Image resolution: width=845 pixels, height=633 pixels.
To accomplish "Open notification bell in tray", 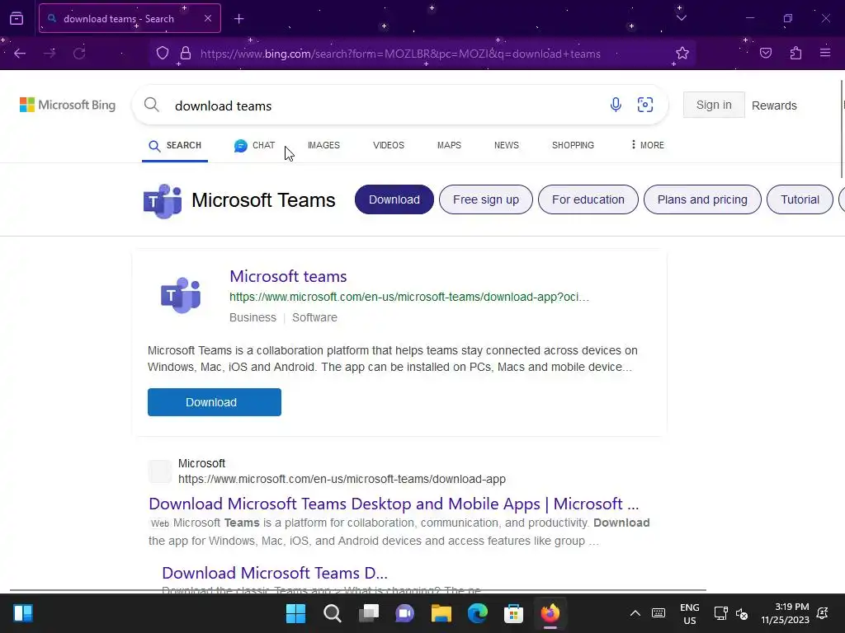I will pyautogui.click(x=823, y=613).
